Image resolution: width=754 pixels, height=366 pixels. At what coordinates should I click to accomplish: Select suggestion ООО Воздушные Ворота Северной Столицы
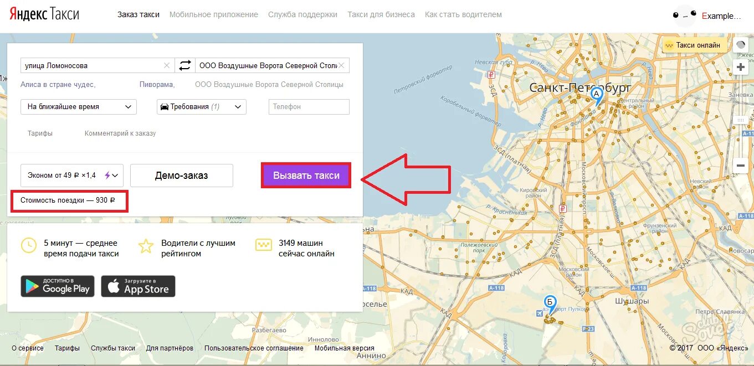click(x=269, y=85)
